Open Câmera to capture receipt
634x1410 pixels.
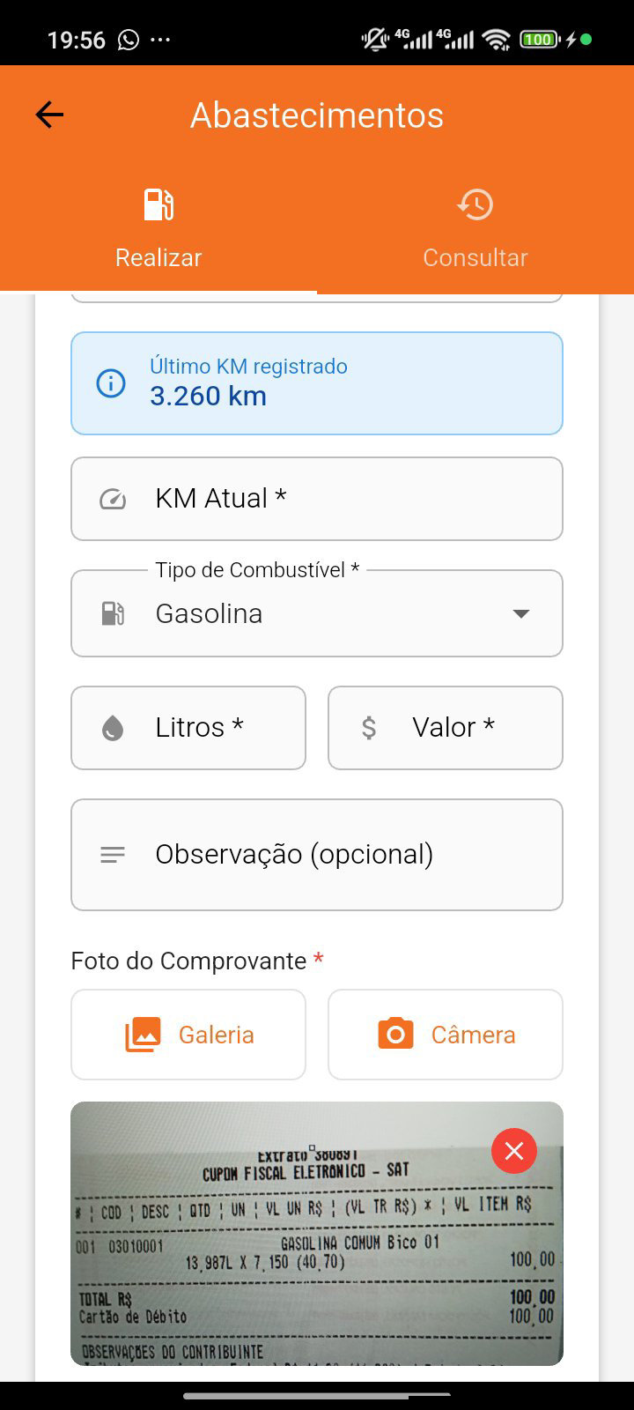click(x=446, y=1035)
